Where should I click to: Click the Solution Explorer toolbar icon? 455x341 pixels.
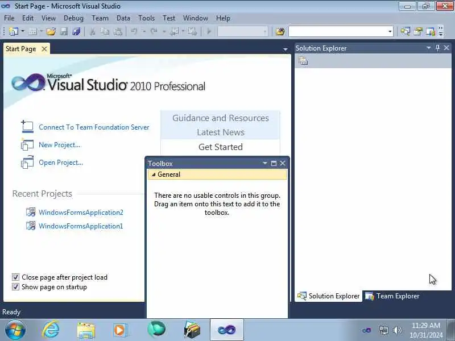pyautogui.click(x=406, y=31)
